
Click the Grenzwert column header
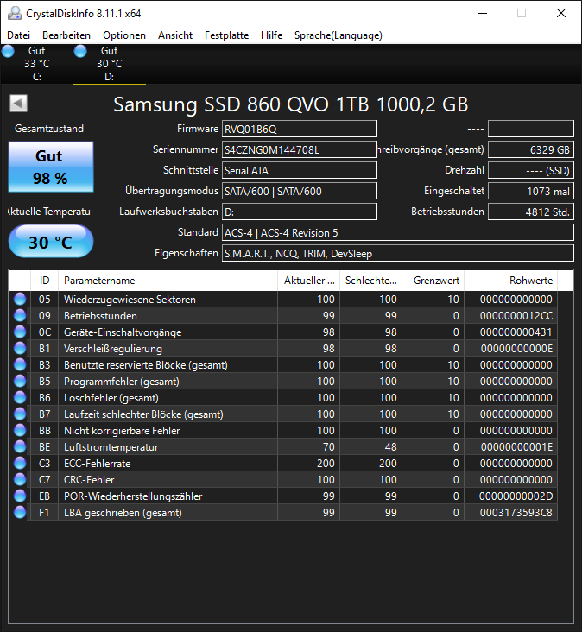433,281
